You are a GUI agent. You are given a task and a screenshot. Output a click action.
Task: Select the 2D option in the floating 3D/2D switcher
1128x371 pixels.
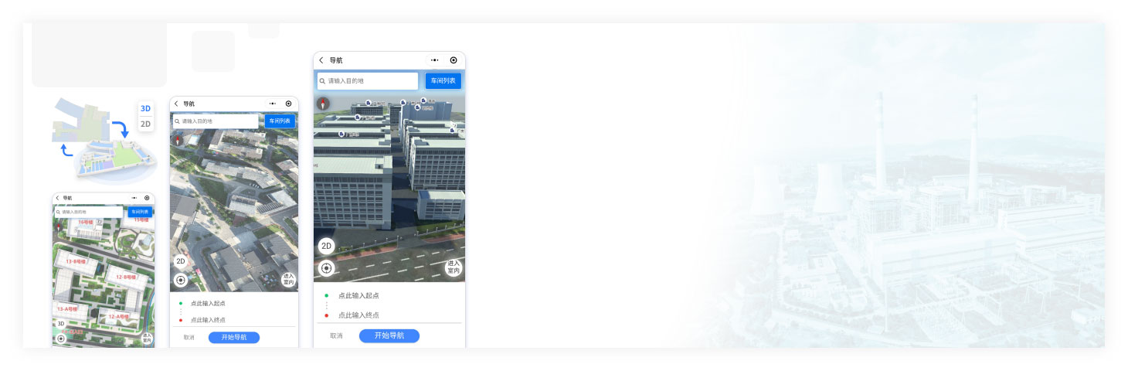click(145, 124)
